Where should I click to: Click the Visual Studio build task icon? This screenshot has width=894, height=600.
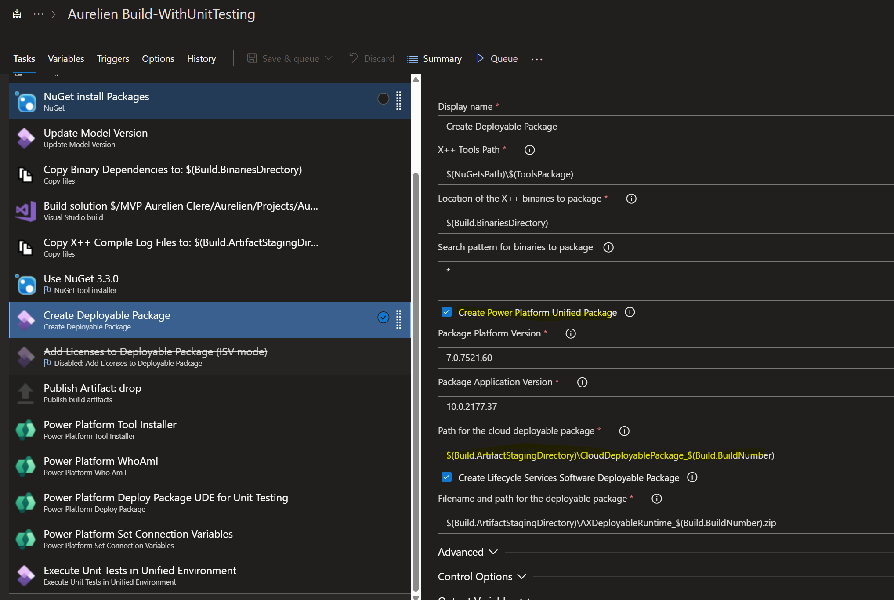(x=25, y=211)
